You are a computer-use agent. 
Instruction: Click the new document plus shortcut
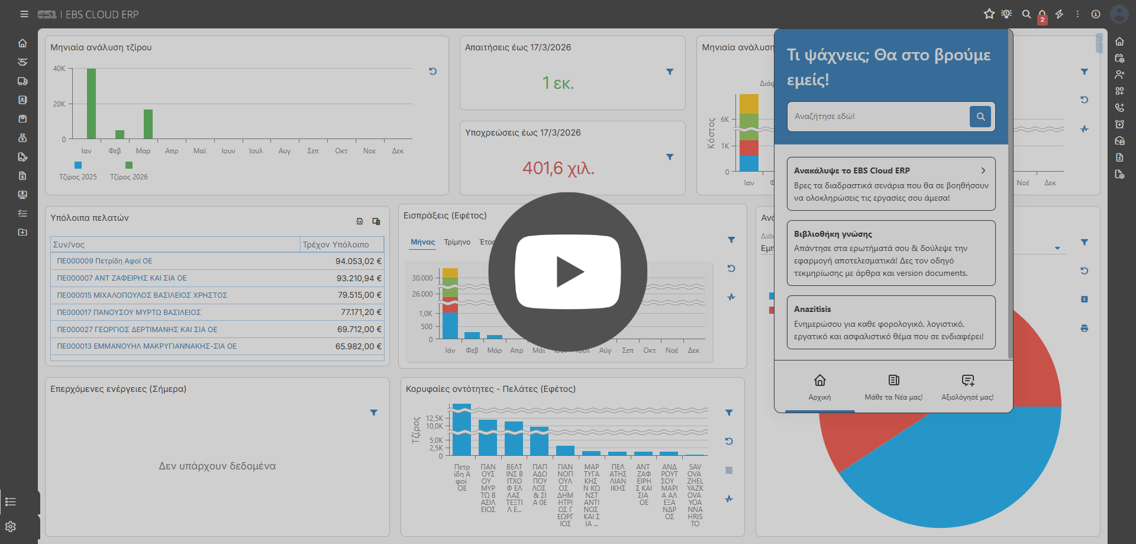[1119, 174]
